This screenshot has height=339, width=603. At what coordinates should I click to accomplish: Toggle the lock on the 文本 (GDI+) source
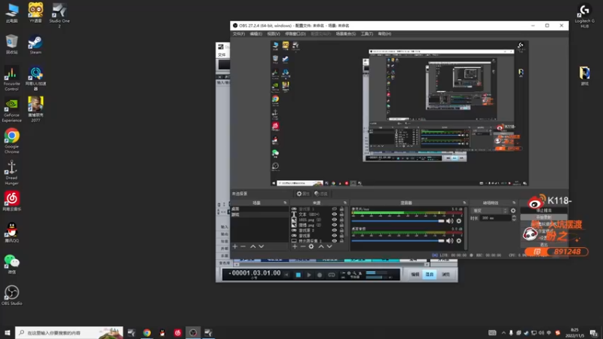341,214
